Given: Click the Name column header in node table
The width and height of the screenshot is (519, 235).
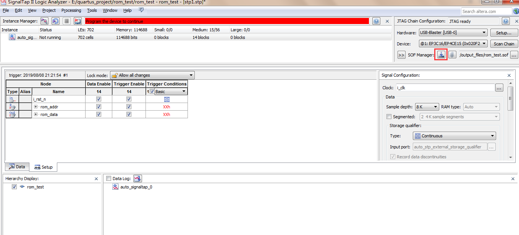Looking at the screenshot, I should tap(58, 92).
